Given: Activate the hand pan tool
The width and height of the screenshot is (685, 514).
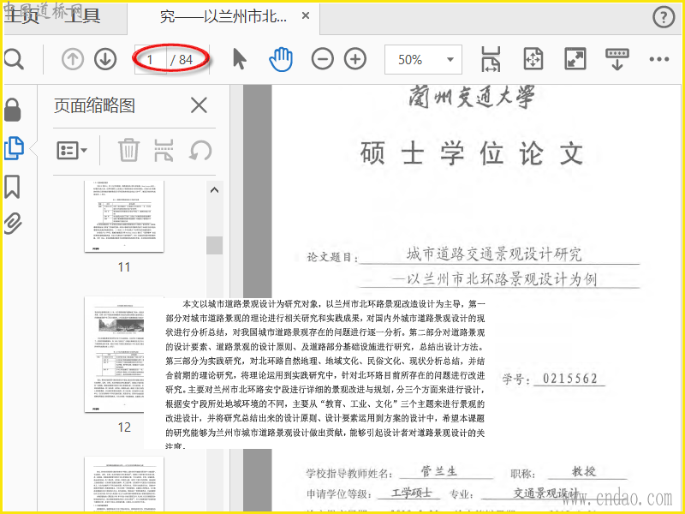Looking at the screenshot, I should coord(281,59).
